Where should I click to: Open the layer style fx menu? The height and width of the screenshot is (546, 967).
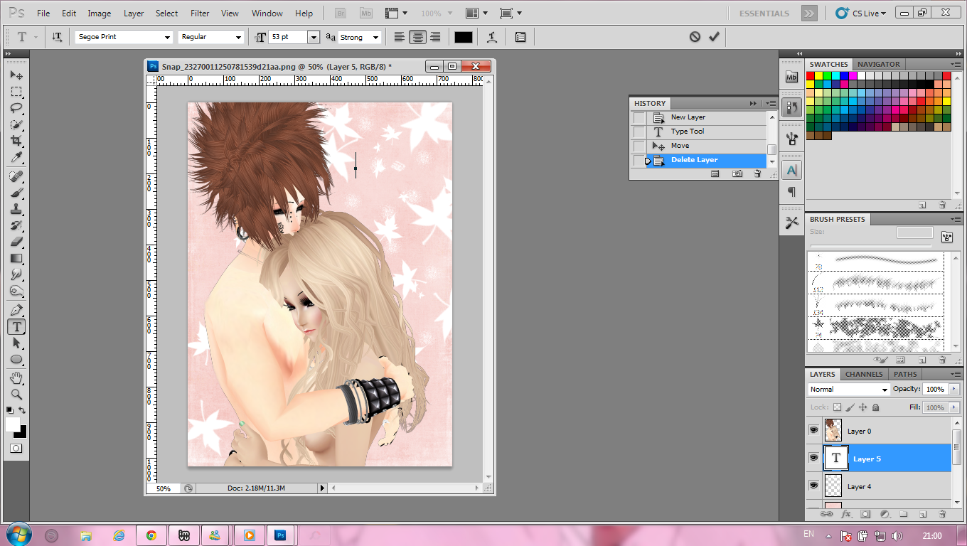point(846,513)
